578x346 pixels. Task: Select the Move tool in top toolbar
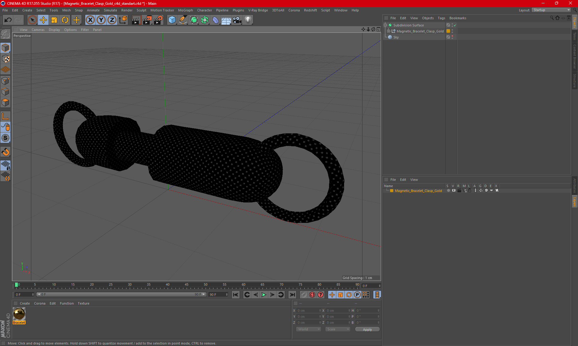pos(43,20)
